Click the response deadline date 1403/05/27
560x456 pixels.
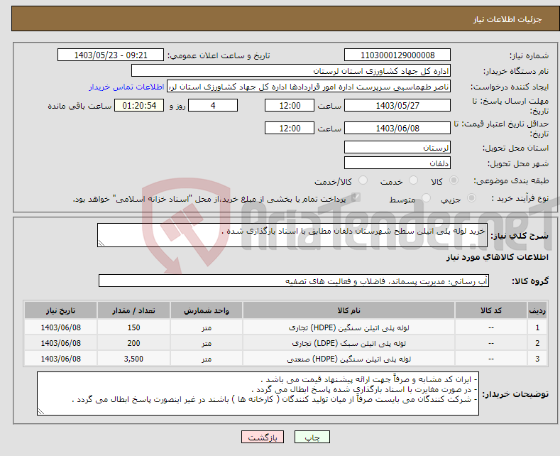coord(397,105)
